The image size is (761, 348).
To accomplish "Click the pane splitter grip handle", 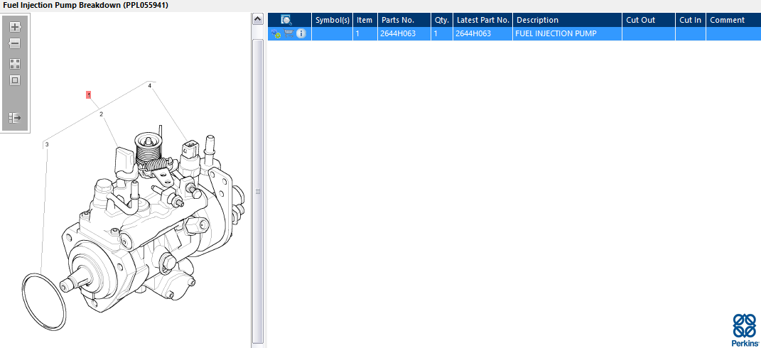I will (x=258, y=191).
